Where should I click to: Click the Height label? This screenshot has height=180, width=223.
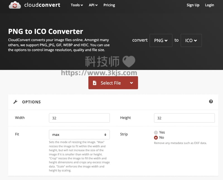[x=125, y=117]
